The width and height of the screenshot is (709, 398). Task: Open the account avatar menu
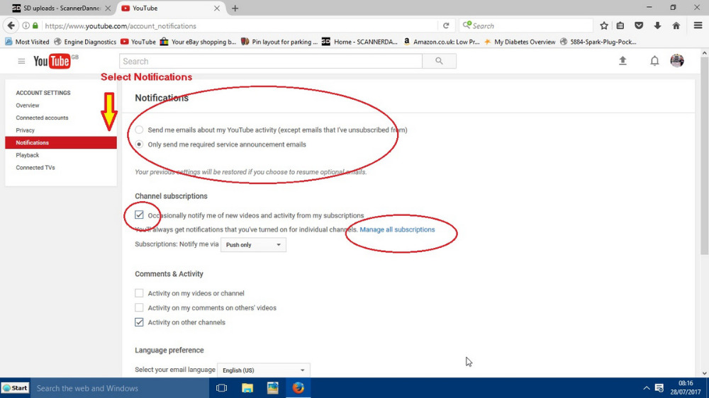coord(677,61)
